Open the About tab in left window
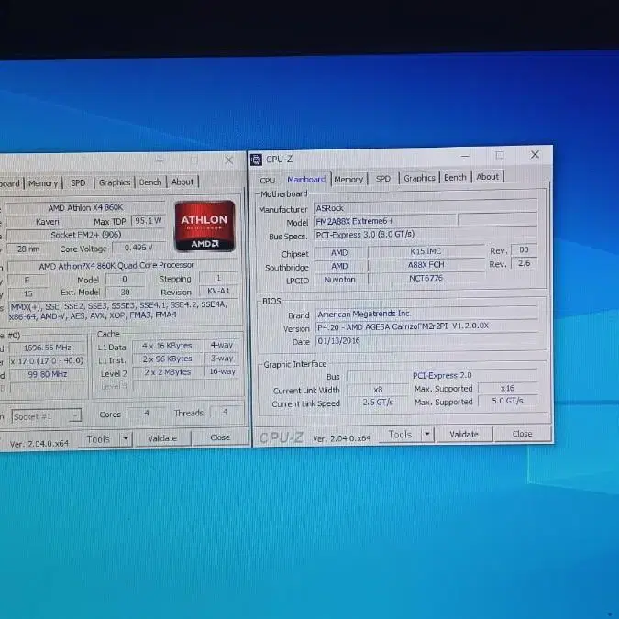 click(x=182, y=182)
